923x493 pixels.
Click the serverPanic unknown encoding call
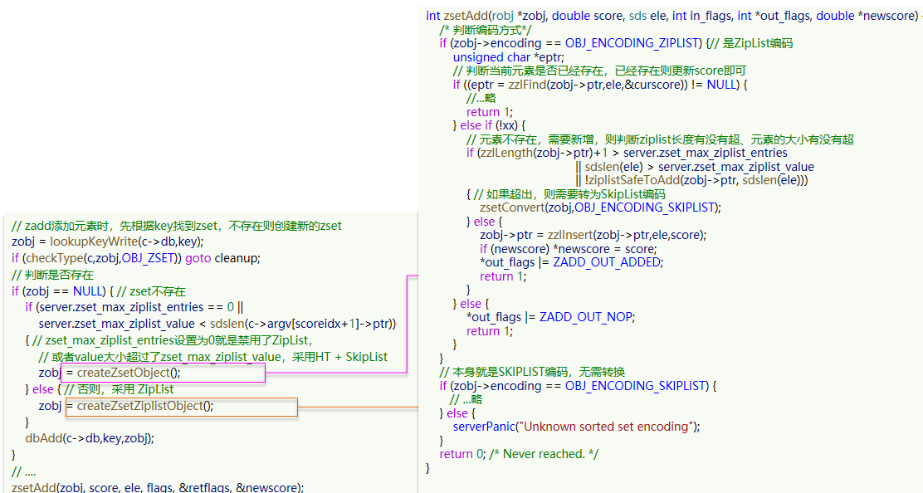(576, 427)
